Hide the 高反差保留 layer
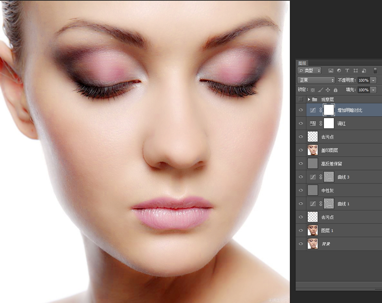 point(301,163)
